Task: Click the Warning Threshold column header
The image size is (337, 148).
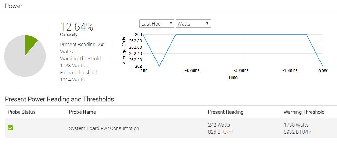Action: tap(304, 112)
